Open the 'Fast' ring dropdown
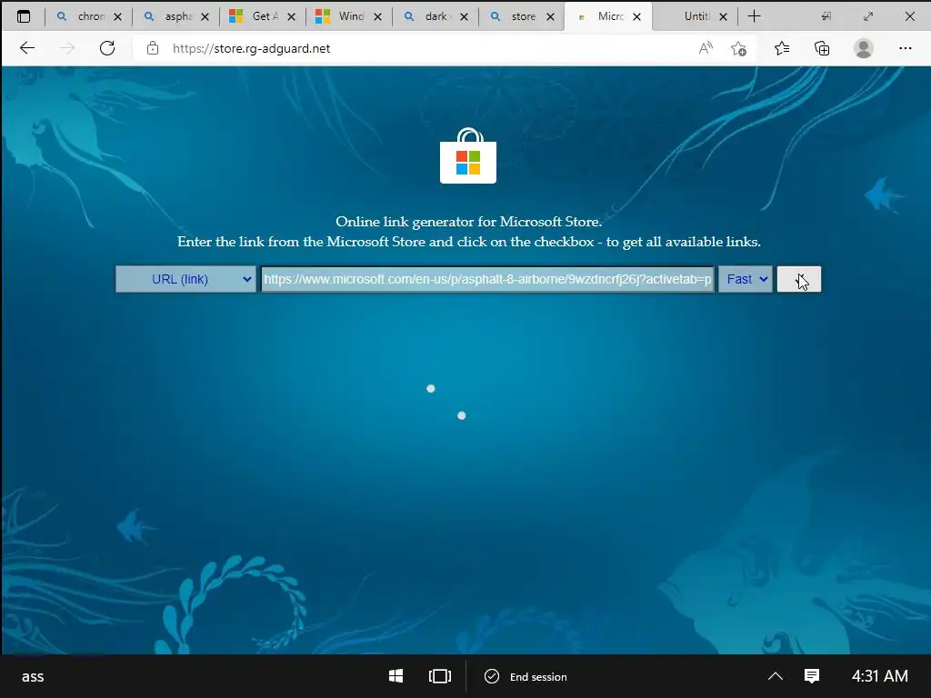This screenshot has height=698, width=931. [746, 279]
